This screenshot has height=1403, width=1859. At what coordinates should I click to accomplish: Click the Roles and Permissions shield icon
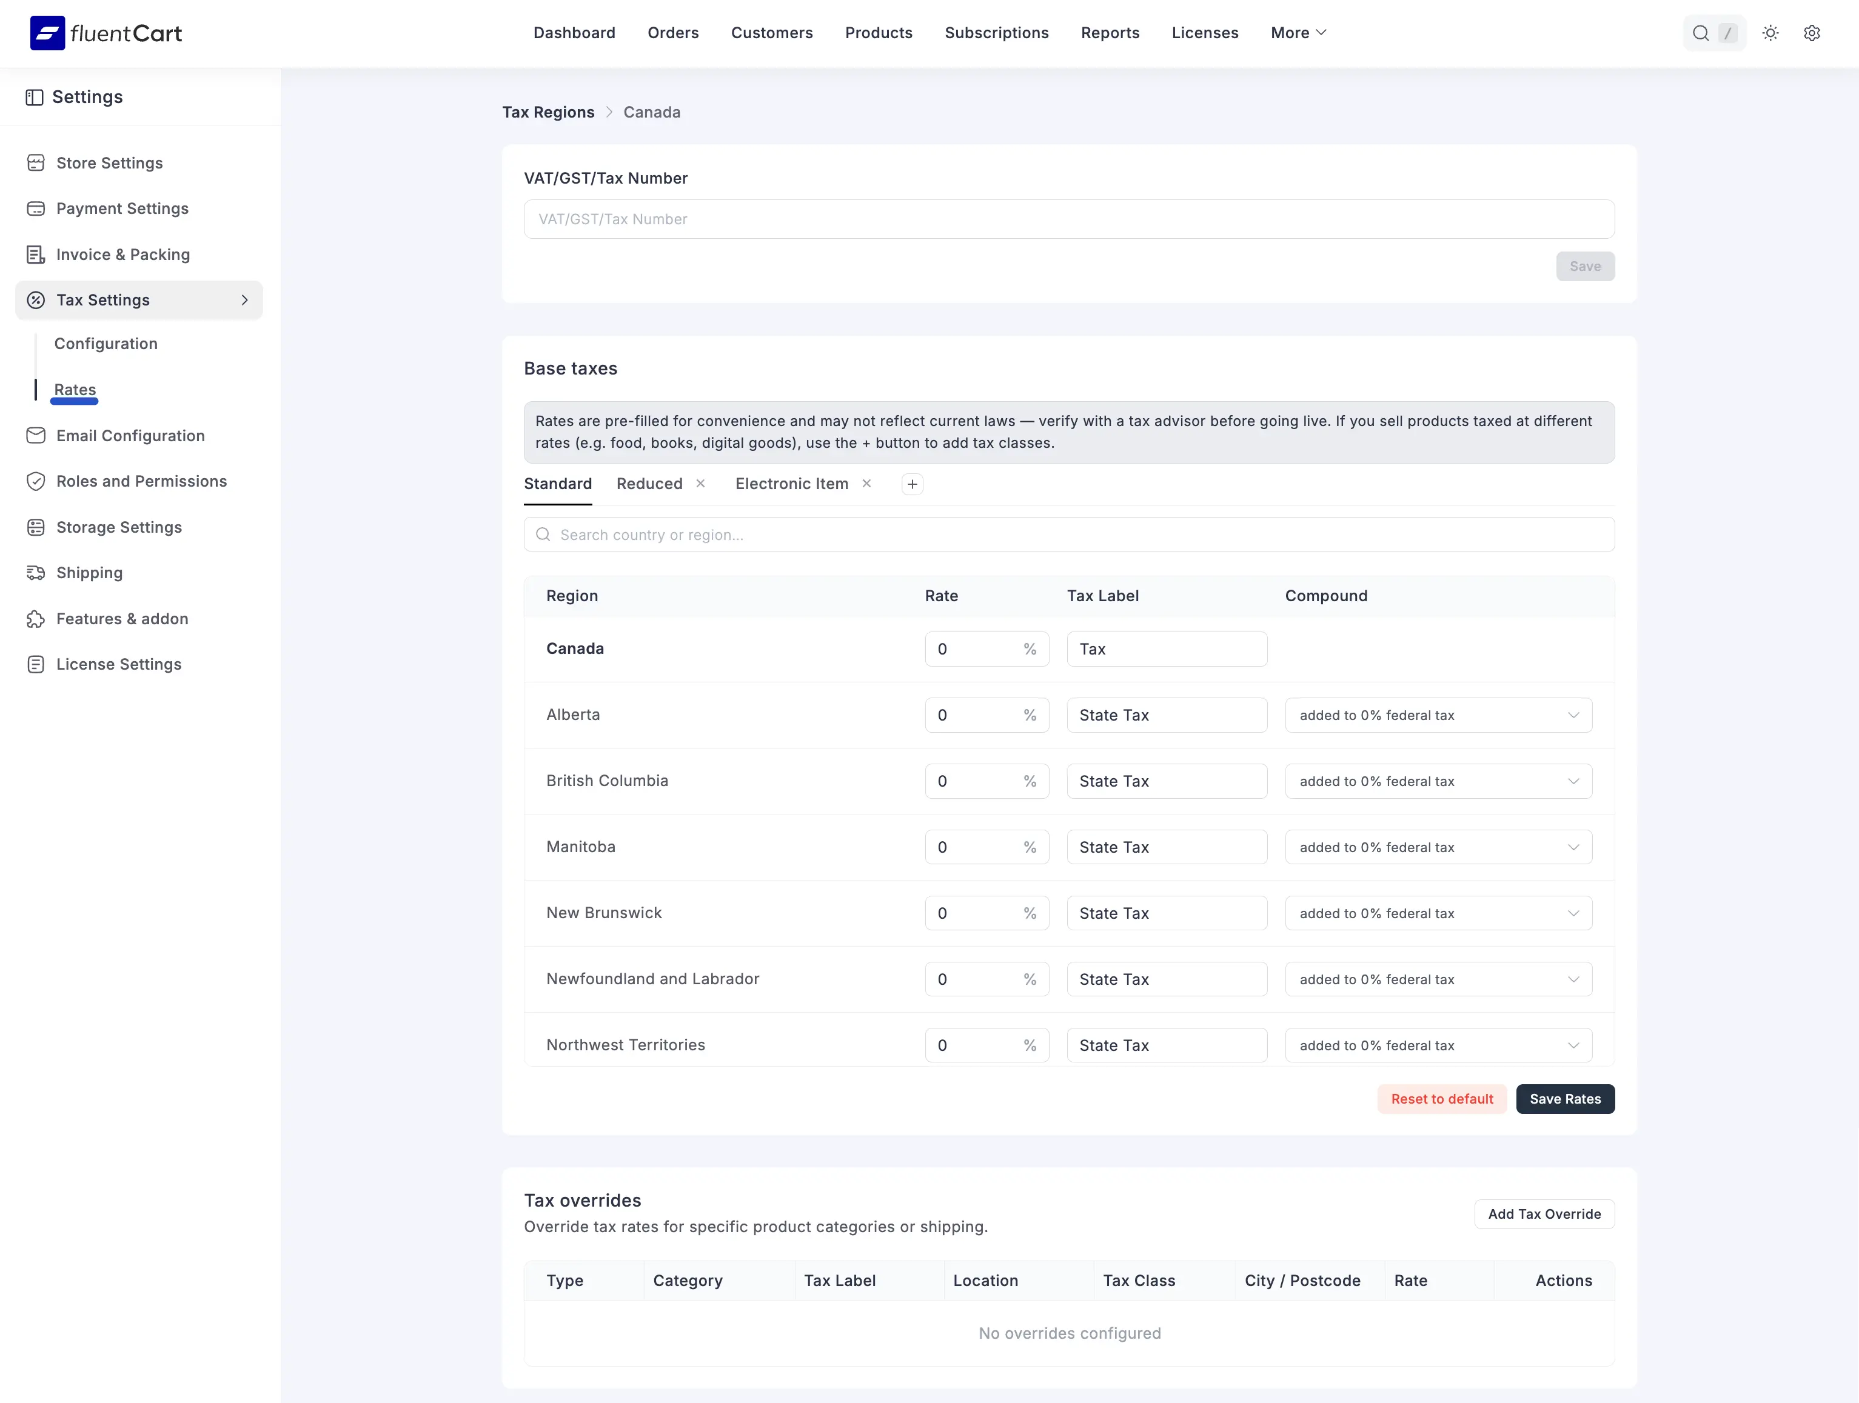35,481
